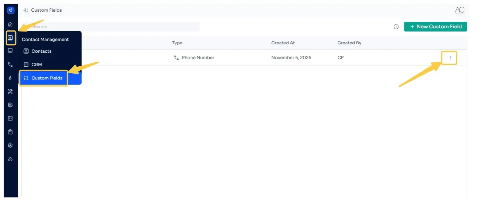Click the app logo in the sidebar
This screenshot has width=483, height=218.
click(11, 11)
